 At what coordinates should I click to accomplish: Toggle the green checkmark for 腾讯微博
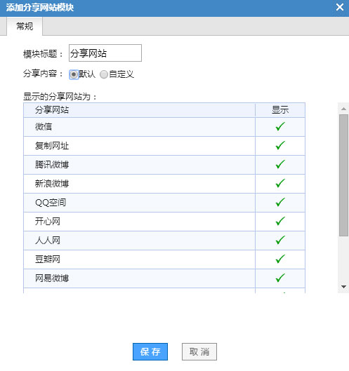tap(280, 164)
